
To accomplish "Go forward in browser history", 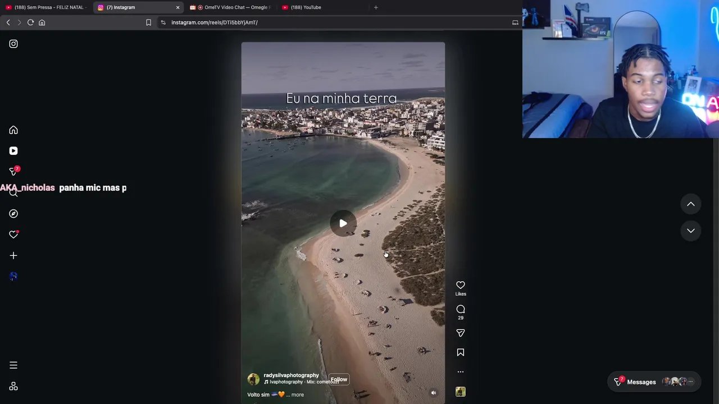I will click(19, 22).
